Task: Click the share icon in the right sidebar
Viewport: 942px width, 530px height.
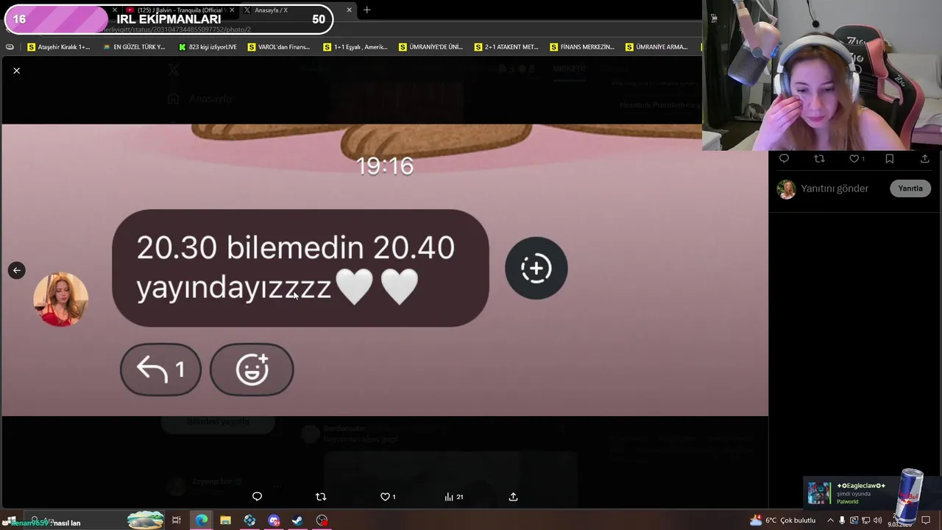Action: pos(924,159)
